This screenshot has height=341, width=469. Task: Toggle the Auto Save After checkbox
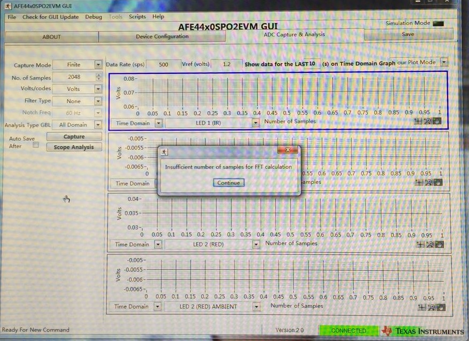pos(36,145)
